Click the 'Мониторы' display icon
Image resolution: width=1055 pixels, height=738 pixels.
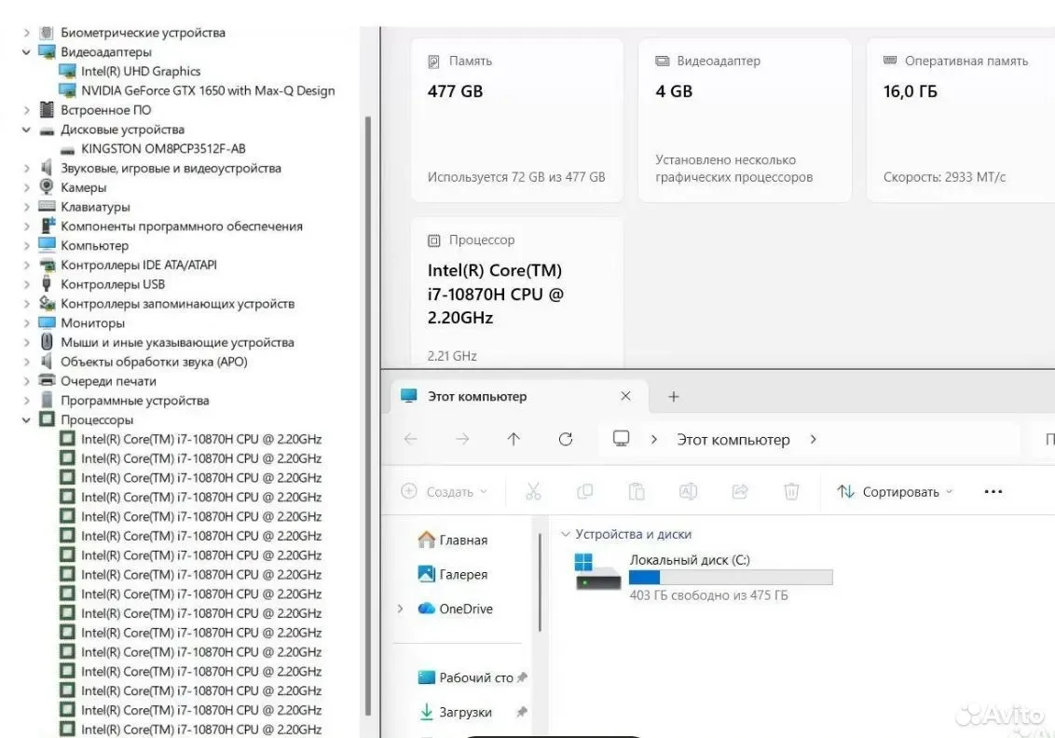click(47, 323)
